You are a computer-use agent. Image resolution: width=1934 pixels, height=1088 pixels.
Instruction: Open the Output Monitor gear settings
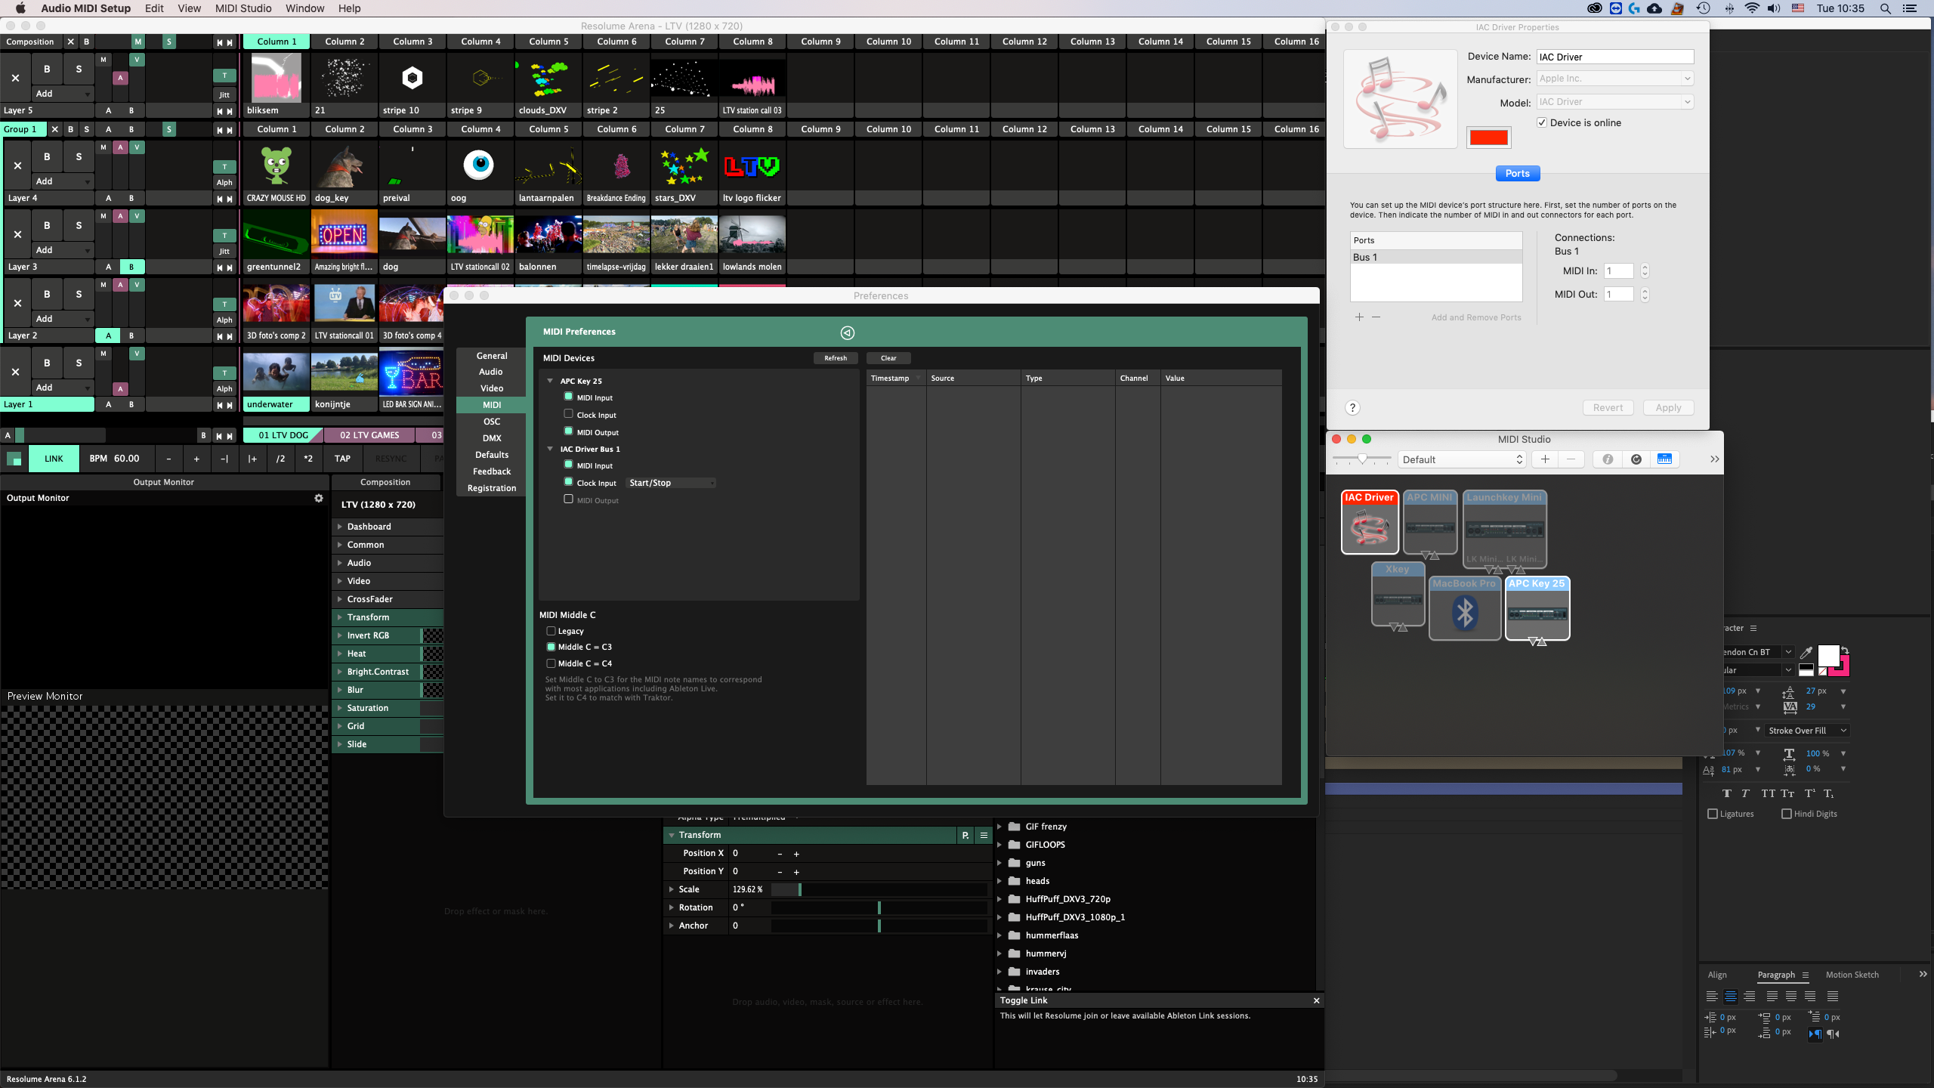pos(319,498)
